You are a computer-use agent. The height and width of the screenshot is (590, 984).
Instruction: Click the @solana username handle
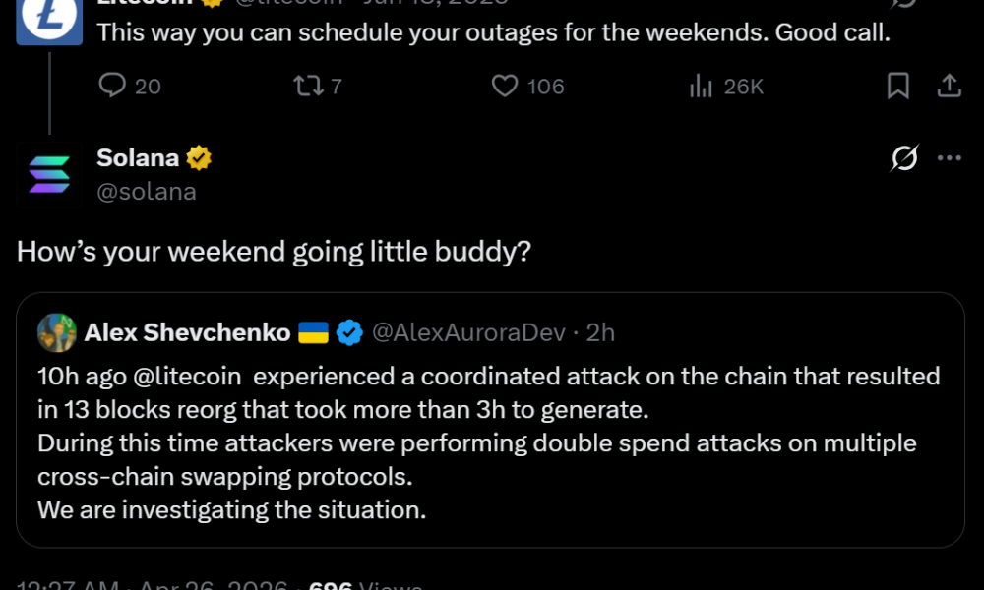point(145,192)
